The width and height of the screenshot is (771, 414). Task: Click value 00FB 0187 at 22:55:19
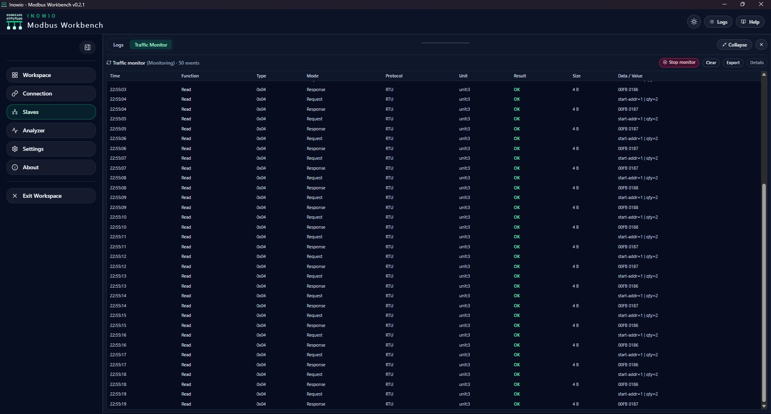click(628, 404)
